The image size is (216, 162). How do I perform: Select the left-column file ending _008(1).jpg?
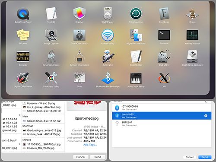9,105
